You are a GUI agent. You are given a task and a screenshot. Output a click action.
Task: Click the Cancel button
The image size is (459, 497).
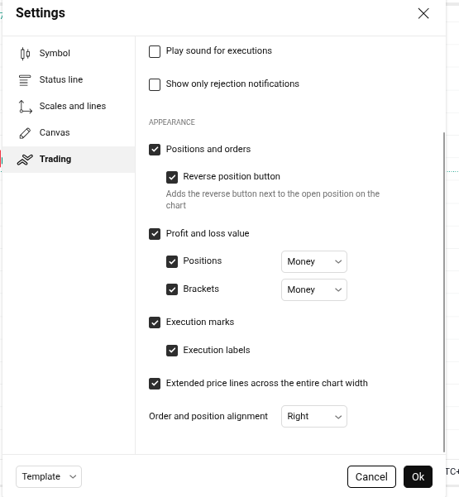(371, 476)
